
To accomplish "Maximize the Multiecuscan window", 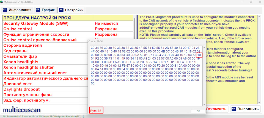I will 251,2.
